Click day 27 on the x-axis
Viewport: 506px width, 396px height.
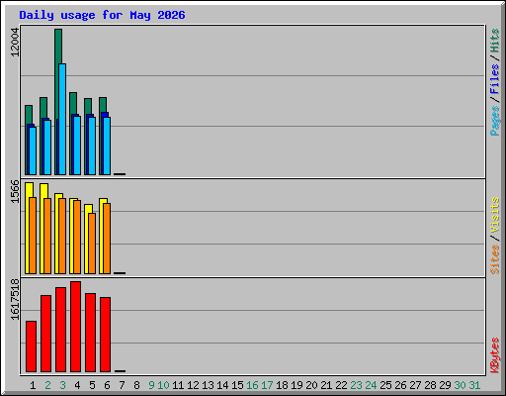(x=415, y=385)
